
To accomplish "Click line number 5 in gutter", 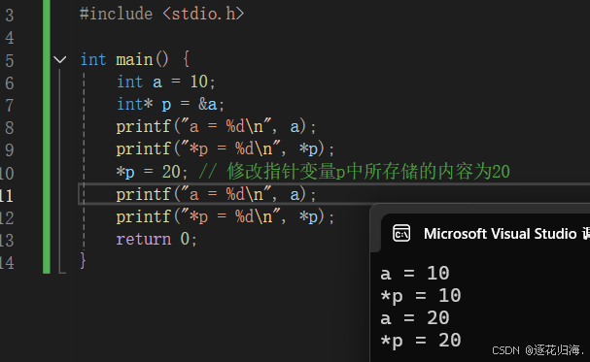I will (x=10, y=60).
